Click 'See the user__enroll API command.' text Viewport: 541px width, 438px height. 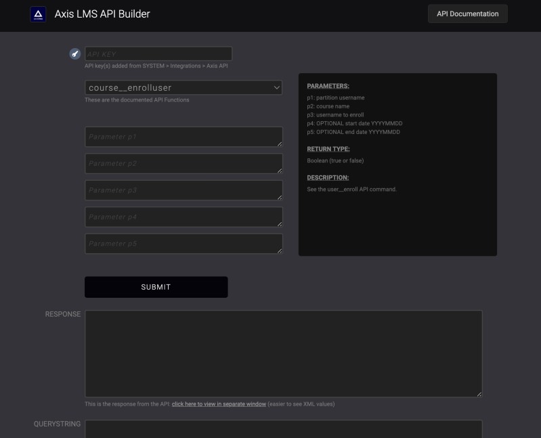click(x=352, y=190)
